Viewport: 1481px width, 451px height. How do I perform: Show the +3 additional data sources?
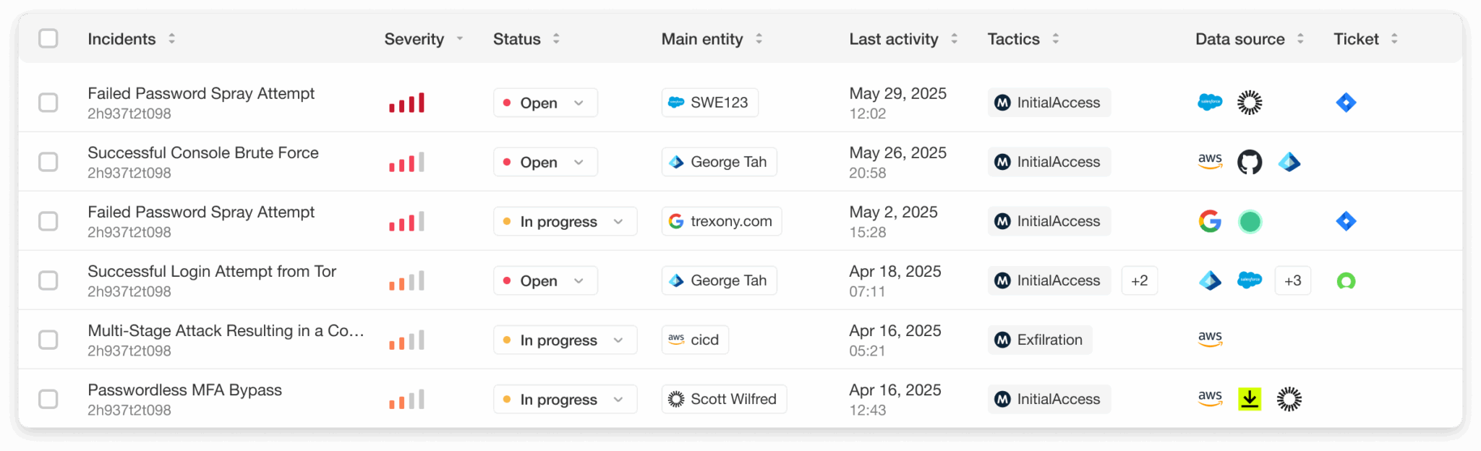pos(1292,280)
